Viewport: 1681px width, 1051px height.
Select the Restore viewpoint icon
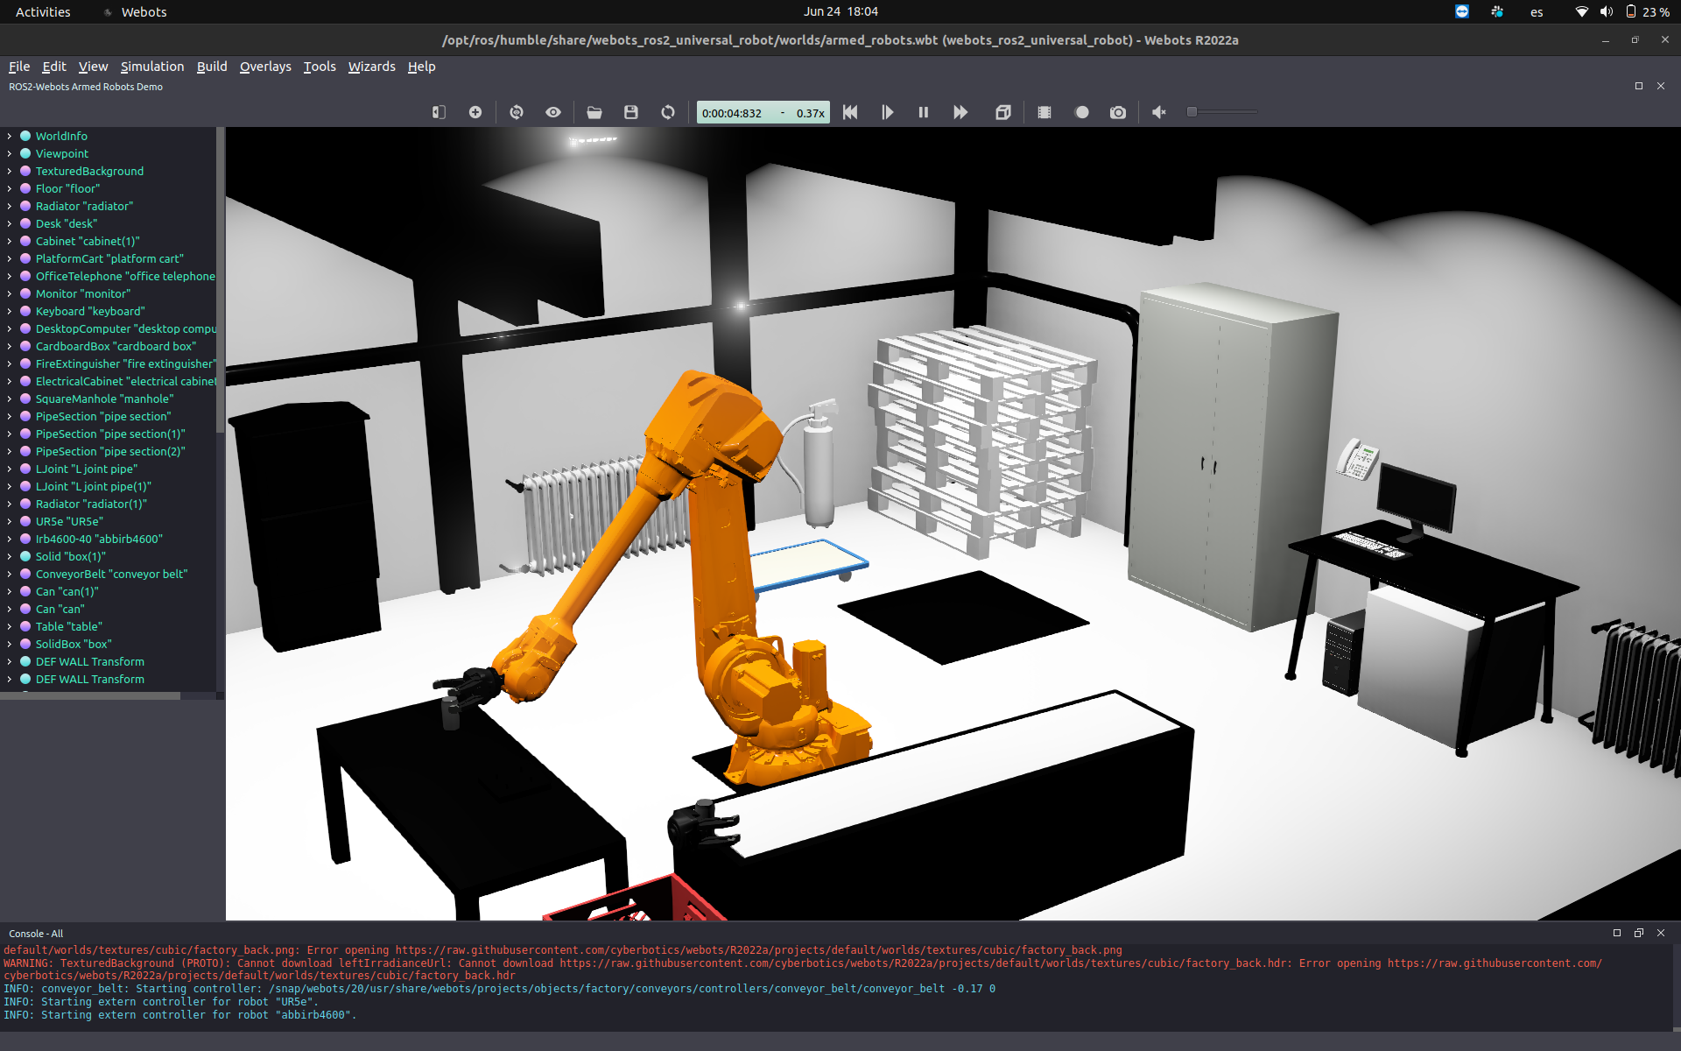(x=517, y=112)
